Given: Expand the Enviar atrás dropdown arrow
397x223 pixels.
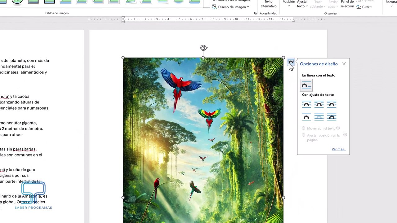Looking at the screenshot, I should tap(337, 7).
